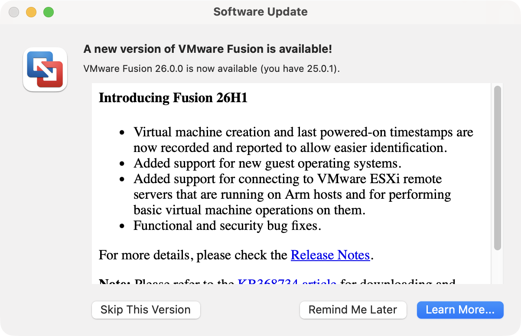Click the 'Added support for new guest operating systems' bullet
The image size is (521, 336).
click(x=267, y=163)
